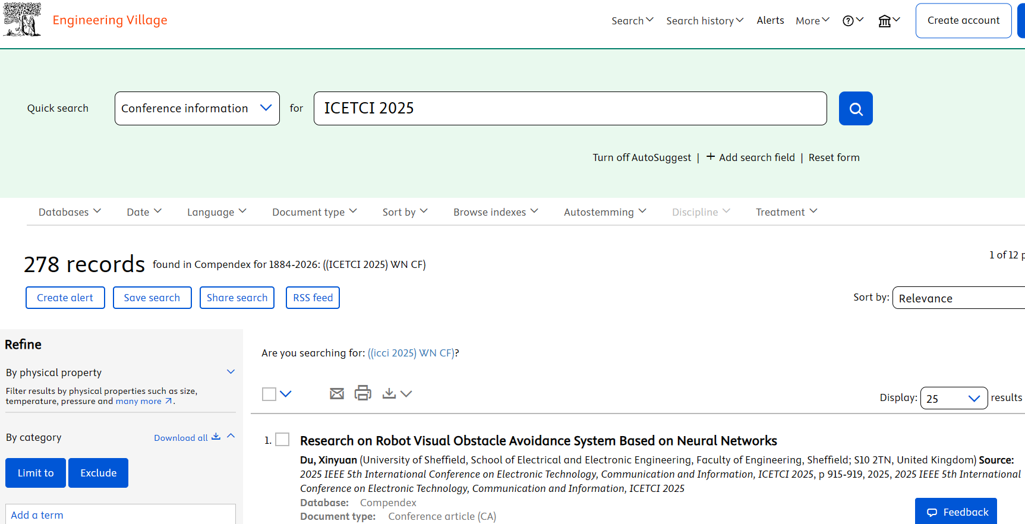The height and width of the screenshot is (524, 1025).
Task: Open Autostemming menu
Action: (x=605, y=212)
